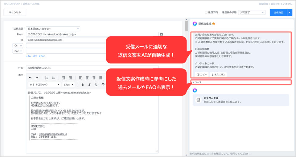Undo the last edit in body toolbar
The height and width of the screenshot is (157, 296).
(30, 78)
